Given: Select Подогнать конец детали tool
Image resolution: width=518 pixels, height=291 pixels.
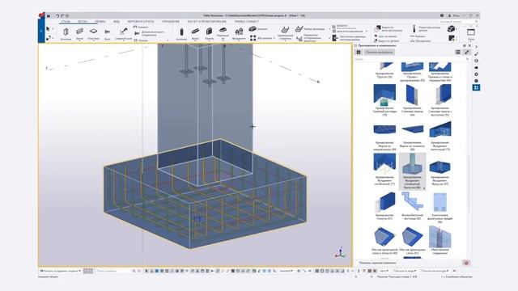Looking at the screenshot, I should tap(427, 29).
